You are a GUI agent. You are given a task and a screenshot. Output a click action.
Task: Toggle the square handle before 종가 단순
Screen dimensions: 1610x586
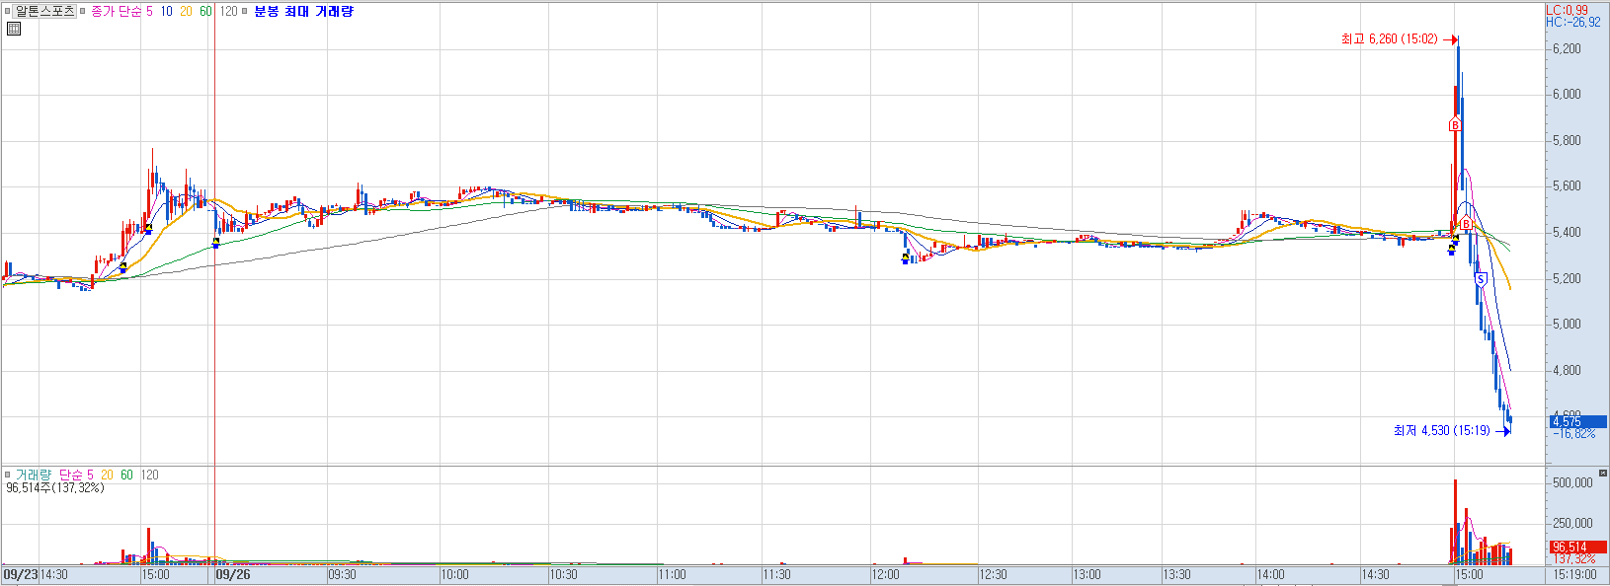(x=82, y=12)
